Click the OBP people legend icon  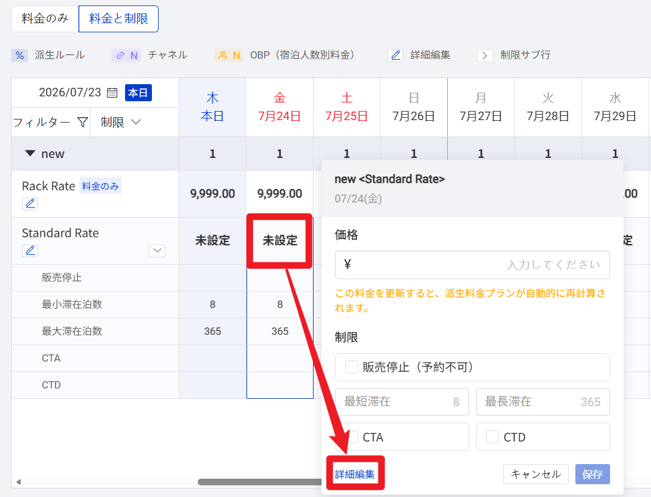tap(229, 55)
